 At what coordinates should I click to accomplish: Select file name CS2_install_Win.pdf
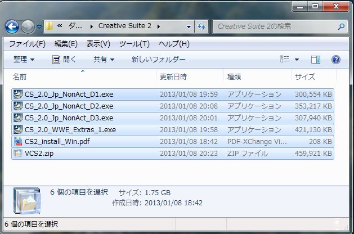[57, 142]
